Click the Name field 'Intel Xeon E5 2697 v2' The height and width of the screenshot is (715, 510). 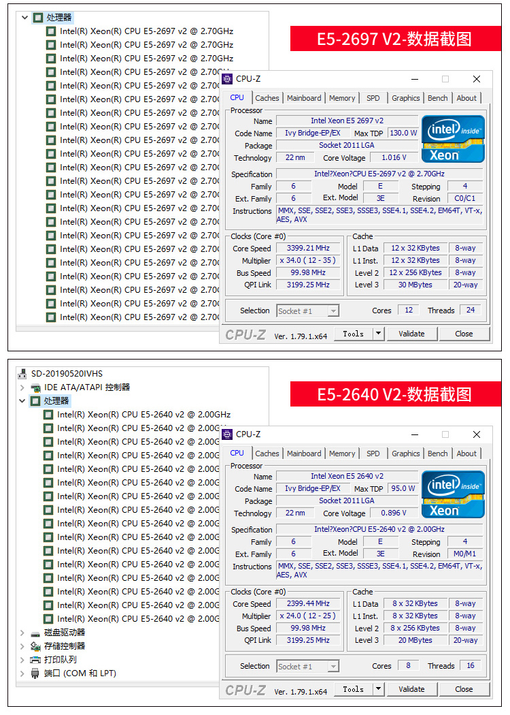click(x=347, y=121)
